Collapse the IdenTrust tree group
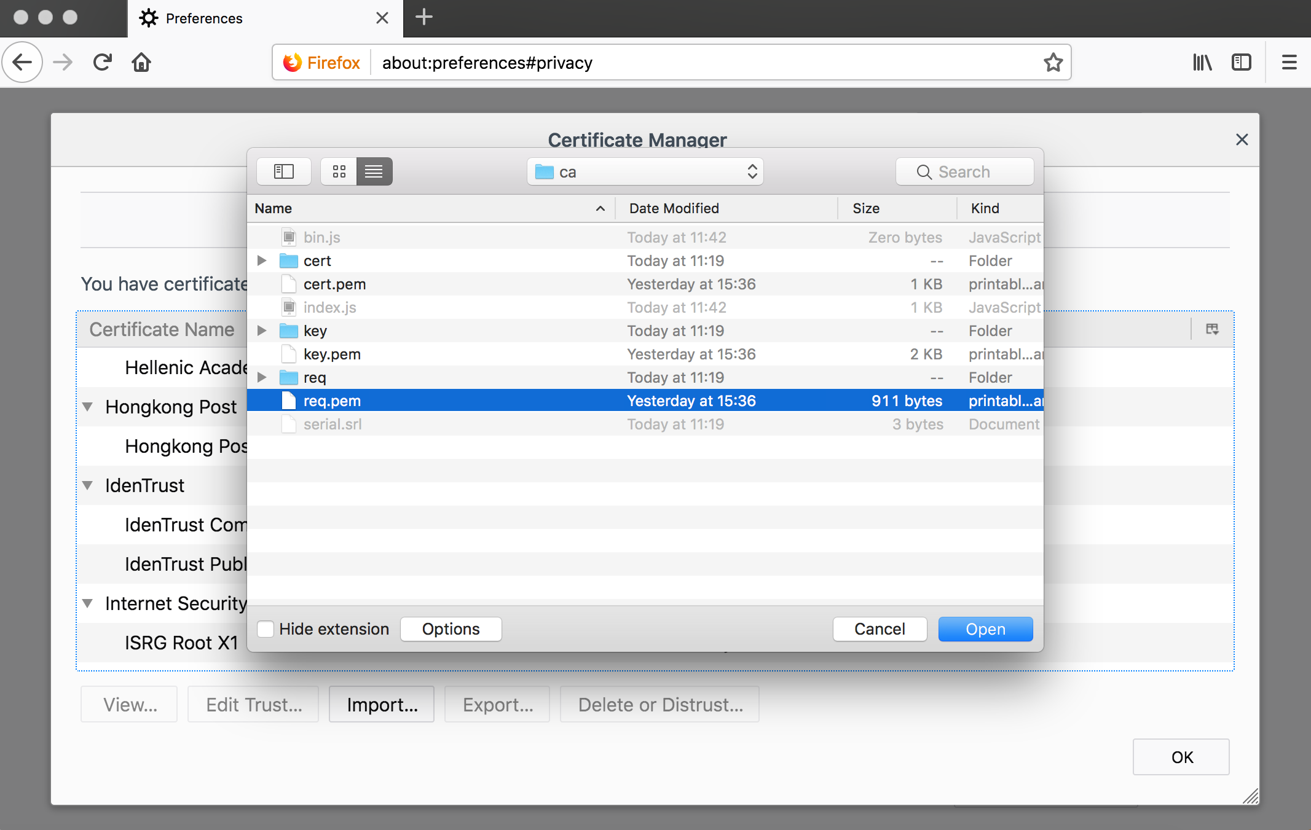Viewport: 1311px width, 830px height. click(88, 485)
